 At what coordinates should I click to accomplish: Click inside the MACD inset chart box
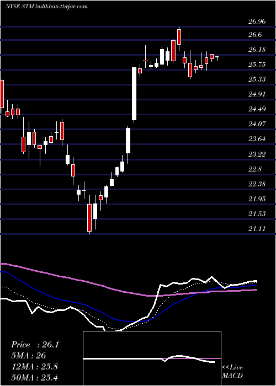click(152, 358)
